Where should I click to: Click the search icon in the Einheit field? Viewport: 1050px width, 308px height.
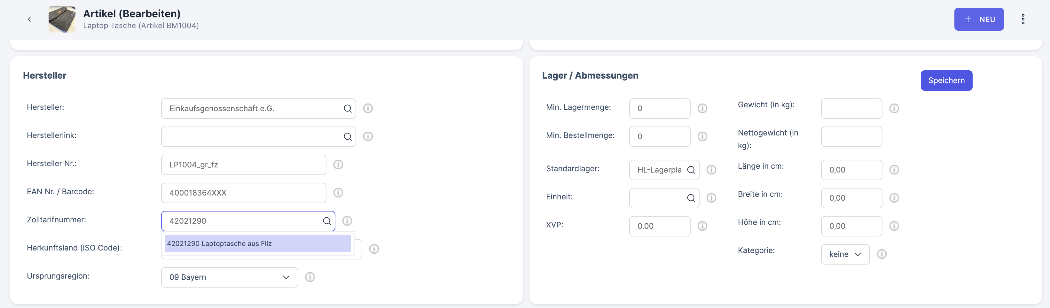point(691,198)
